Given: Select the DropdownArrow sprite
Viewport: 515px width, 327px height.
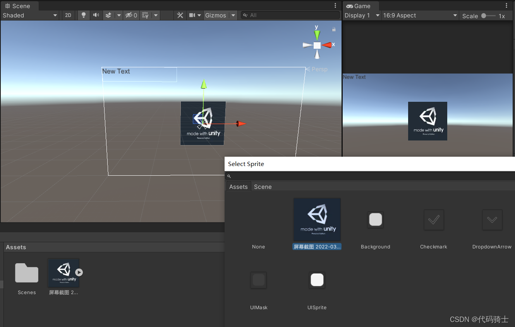Looking at the screenshot, I should pos(492,219).
